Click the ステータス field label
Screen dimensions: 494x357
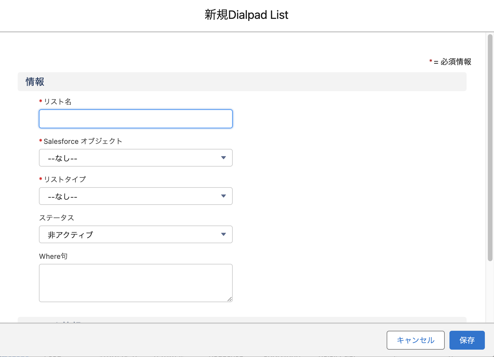(57, 218)
